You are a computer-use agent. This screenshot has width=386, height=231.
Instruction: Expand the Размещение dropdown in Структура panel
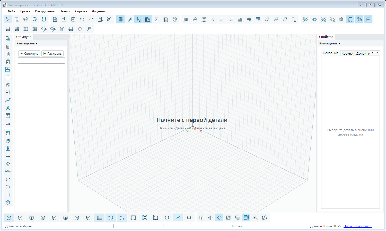(x=27, y=43)
